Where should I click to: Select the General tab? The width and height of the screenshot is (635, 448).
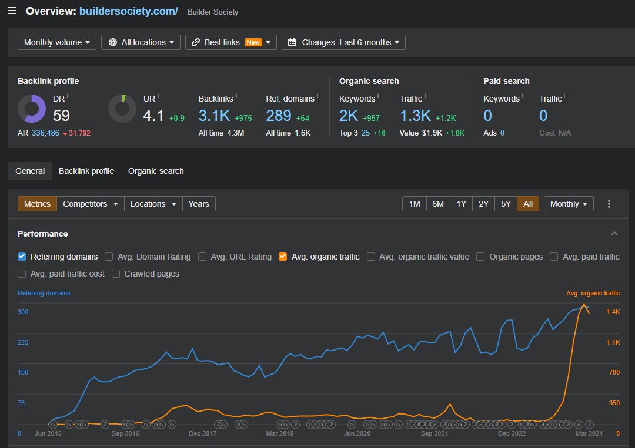pyautogui.click(x=30, y=171)
